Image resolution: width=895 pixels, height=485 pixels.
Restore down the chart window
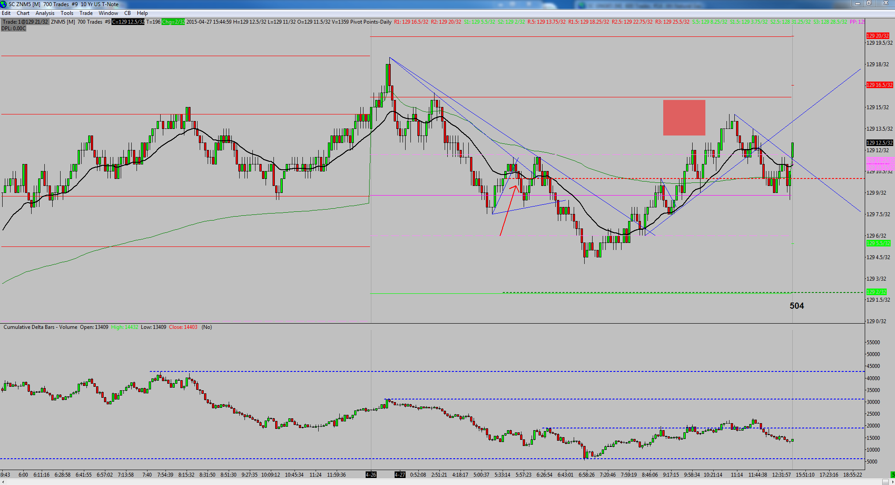click(869, 3)
